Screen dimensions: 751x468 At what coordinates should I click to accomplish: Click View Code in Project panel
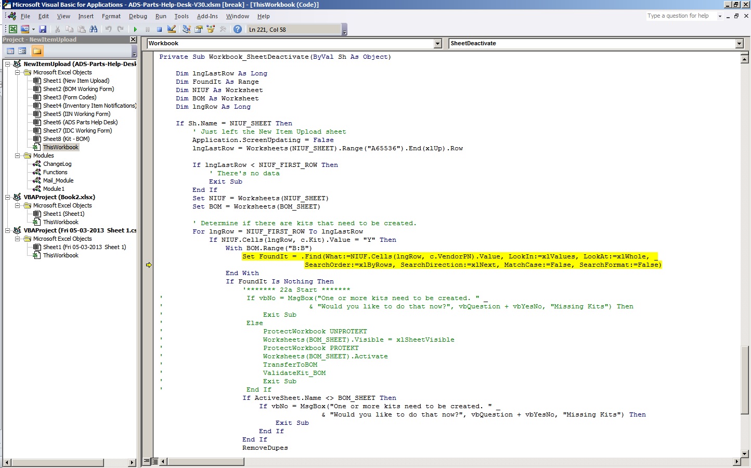coord(10,51)
